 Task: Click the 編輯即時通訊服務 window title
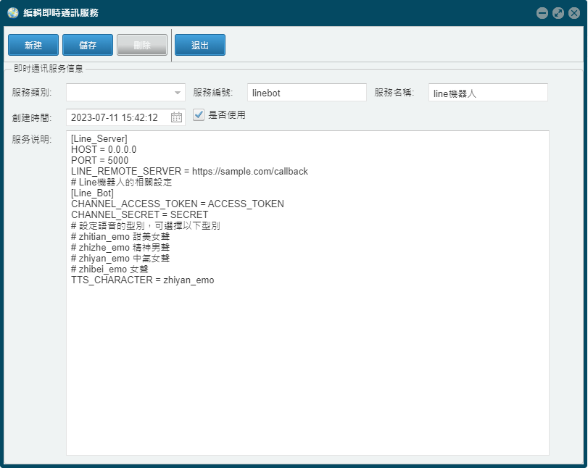pos(61,13)
